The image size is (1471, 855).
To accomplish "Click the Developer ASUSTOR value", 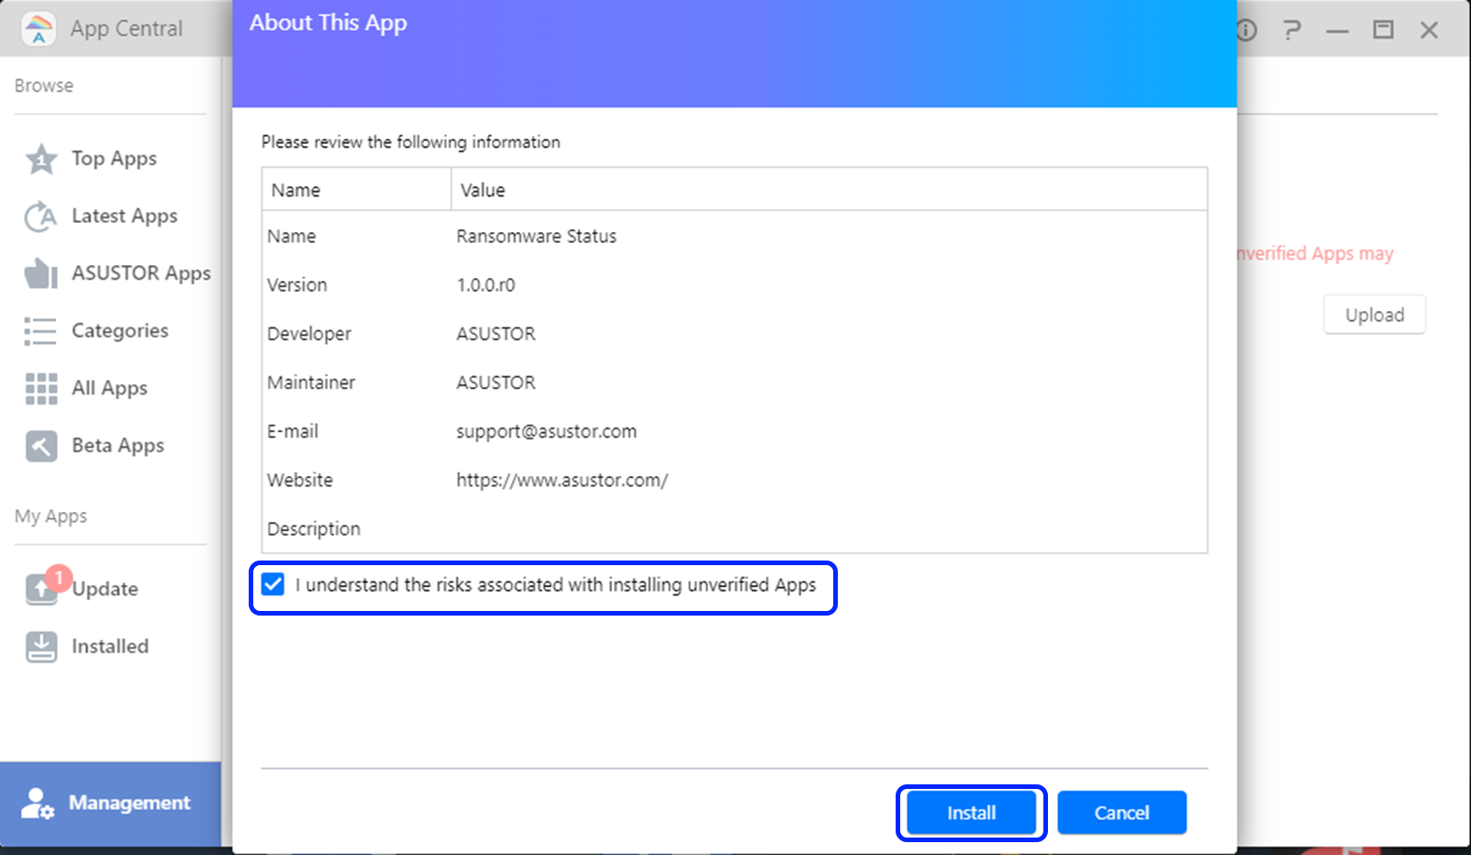I will [496, 334].
